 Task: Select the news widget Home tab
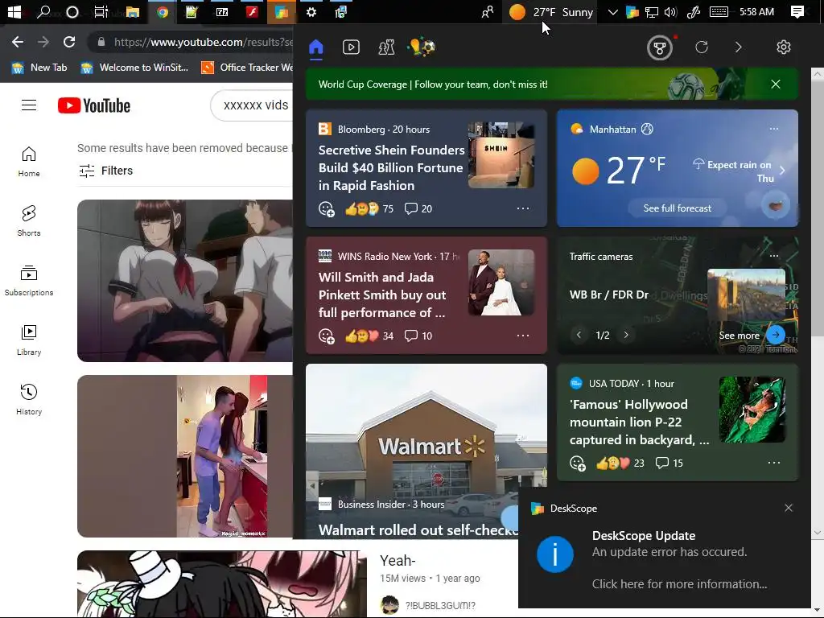coord(315,47)
